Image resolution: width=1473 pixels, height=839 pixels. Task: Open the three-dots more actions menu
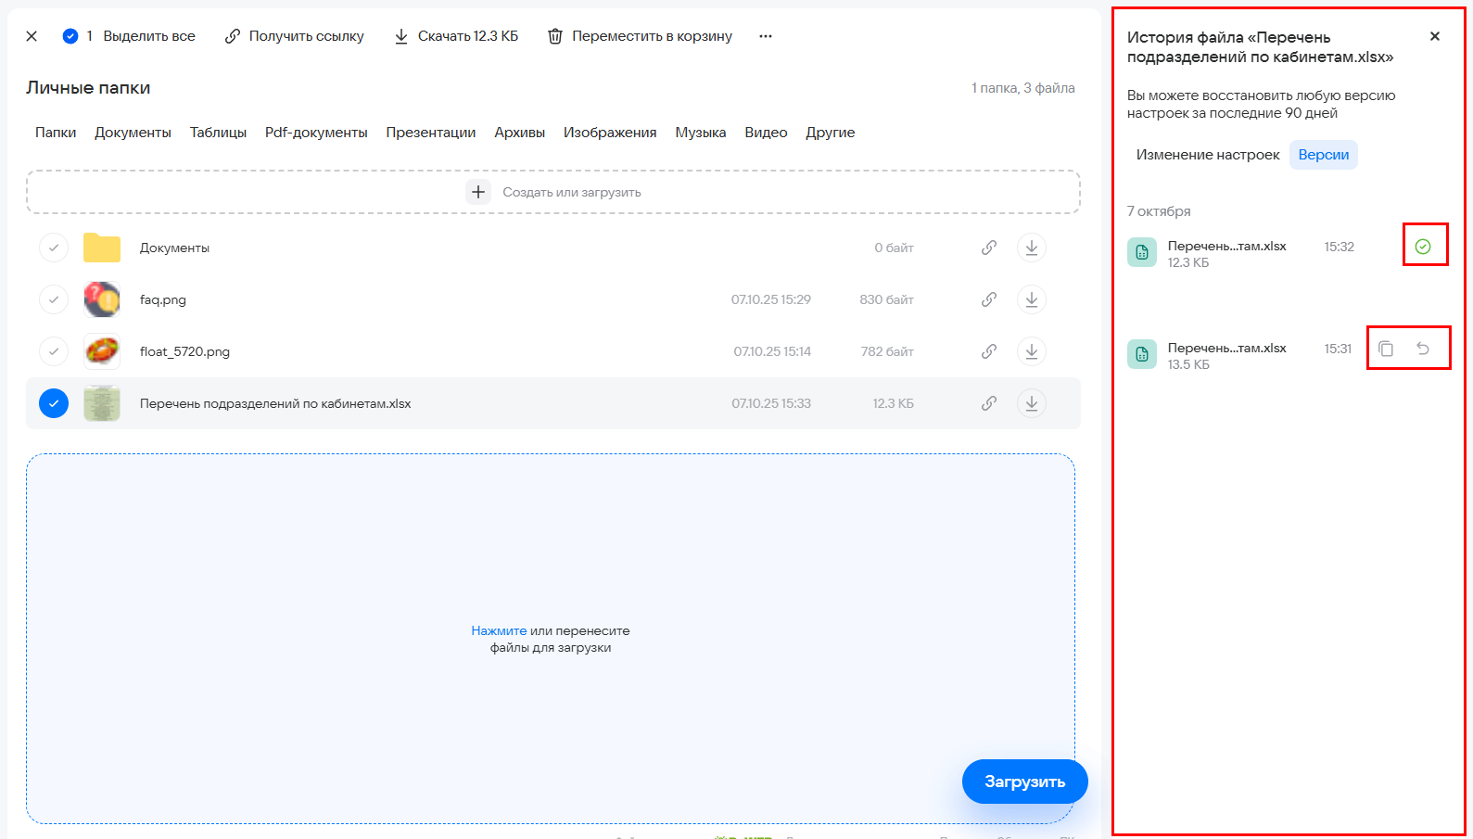point(765,36)
